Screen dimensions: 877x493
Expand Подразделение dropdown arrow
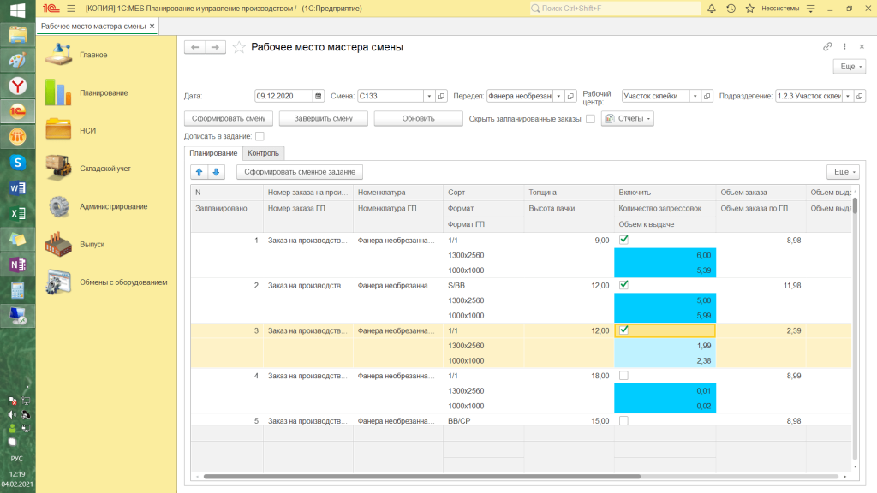[x=847, y=96]
